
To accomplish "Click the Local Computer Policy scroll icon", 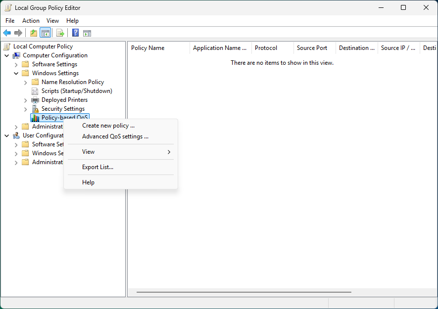I will 7,46.
